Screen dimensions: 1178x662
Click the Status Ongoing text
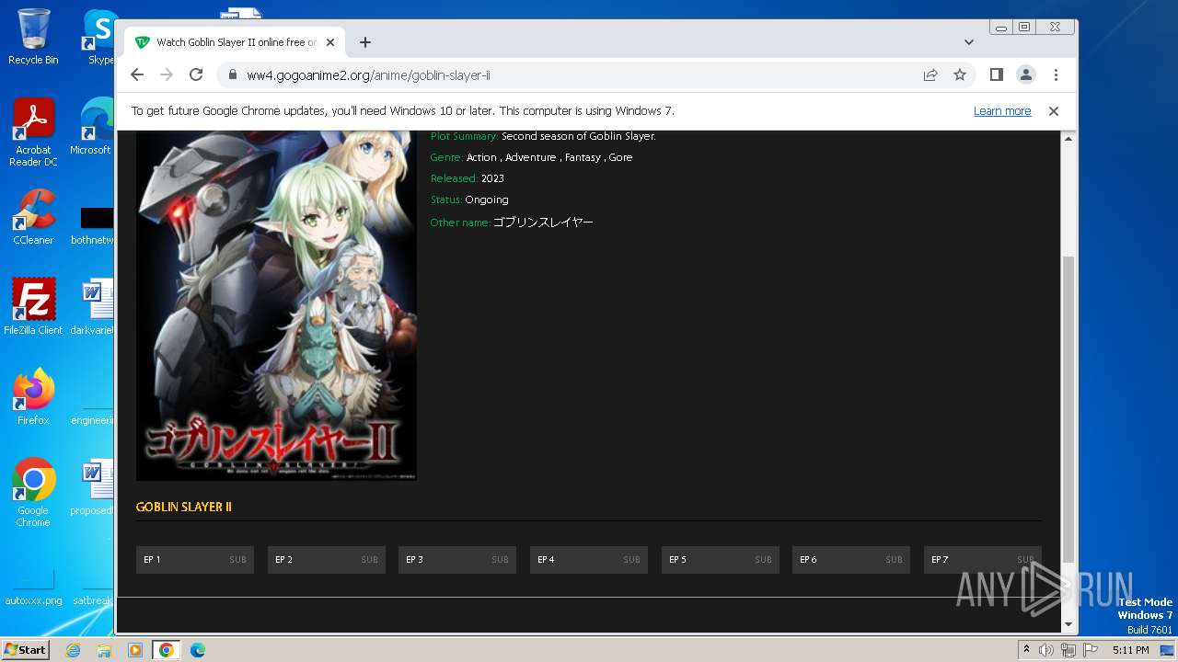(x=469, y=200)
